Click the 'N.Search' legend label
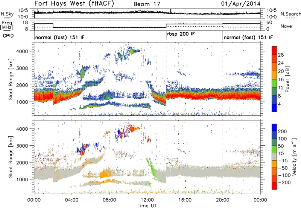The height and width of the screenshot is (208, 301). click(x=290, y=14)
